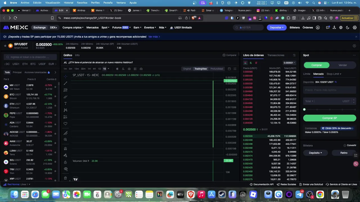Open language globe selector
The width and height of the screenshot is (360, 202).
point(341,27)
